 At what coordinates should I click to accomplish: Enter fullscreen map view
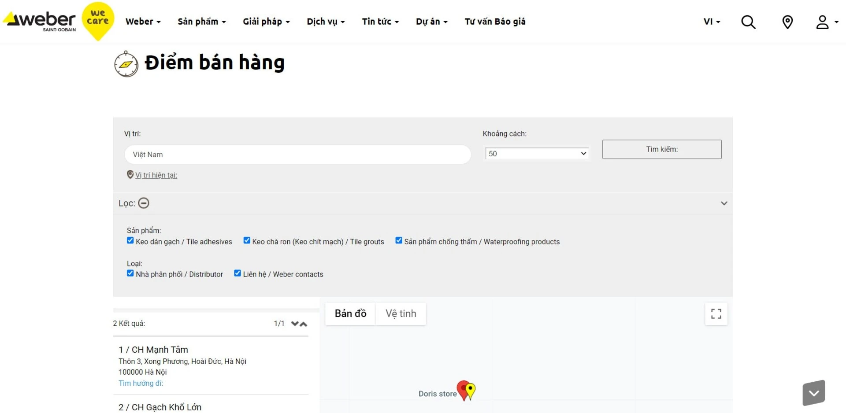tap(716, 313)
